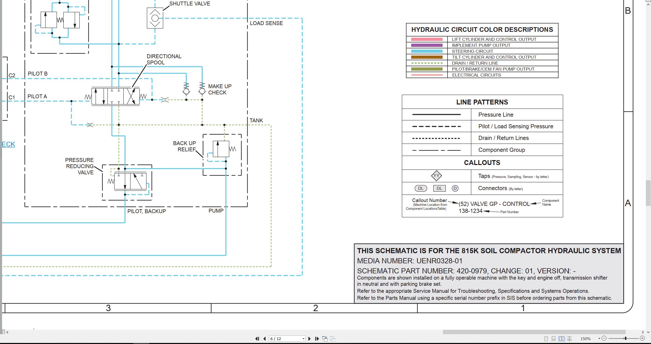Click the horizontal scrollbar right arrow
The height and width of the screenshot is (344, 651).
643,332
